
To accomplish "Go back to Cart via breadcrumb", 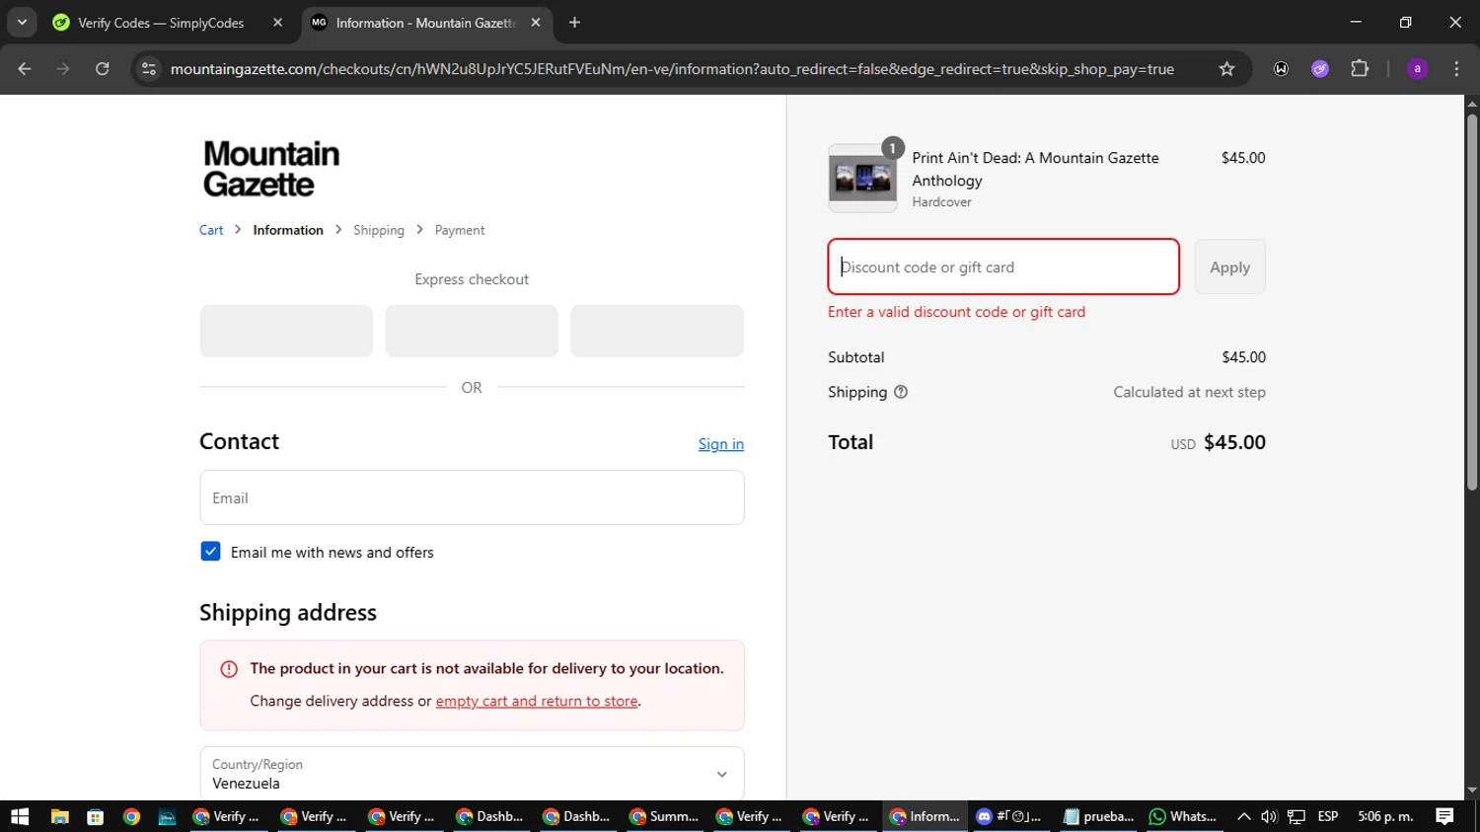I will (211, 230).
